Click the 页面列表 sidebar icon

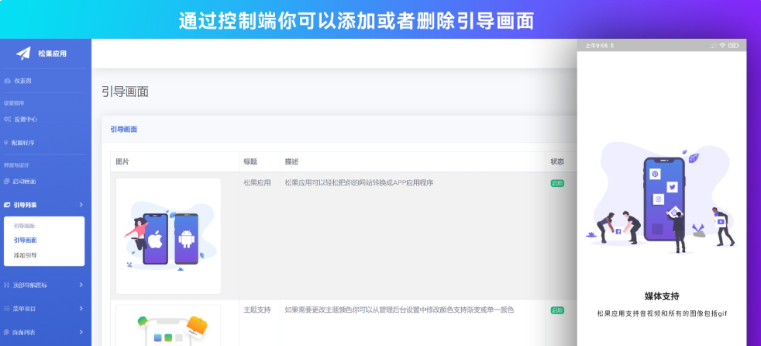pyautogui.click(x=8, y=332)
